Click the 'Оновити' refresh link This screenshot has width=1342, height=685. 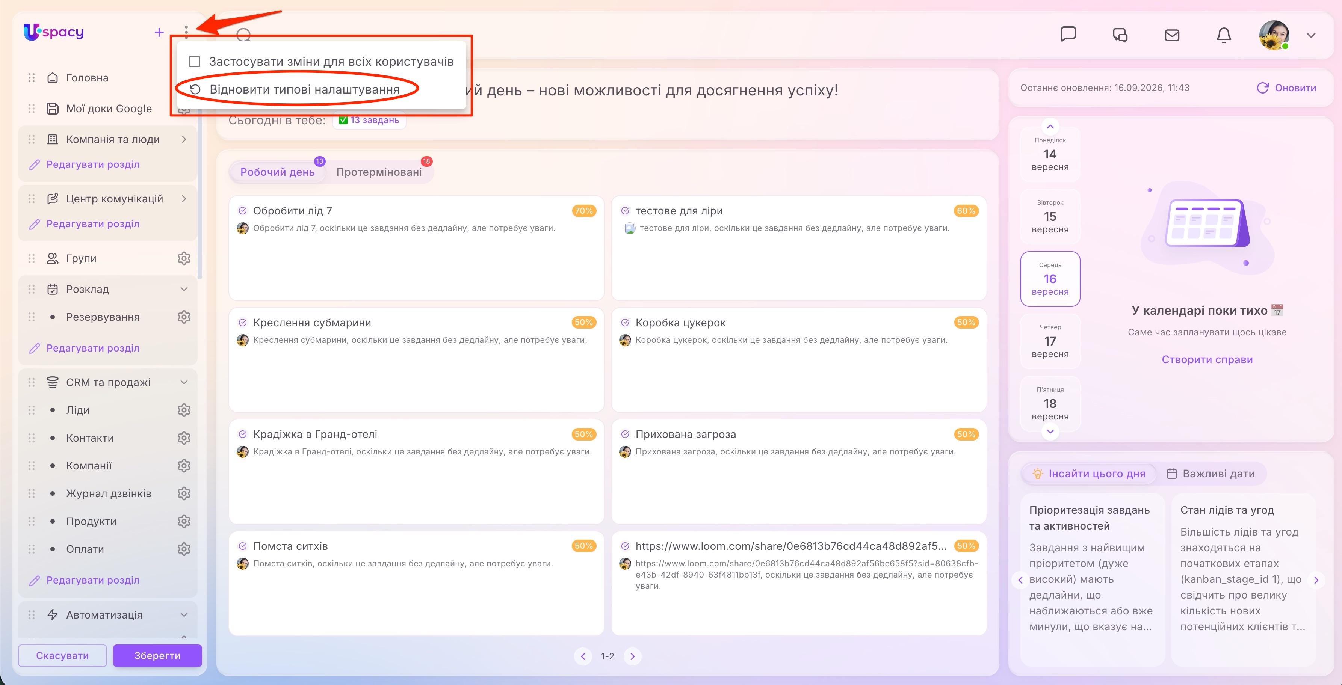click(x=1286, y=88)
